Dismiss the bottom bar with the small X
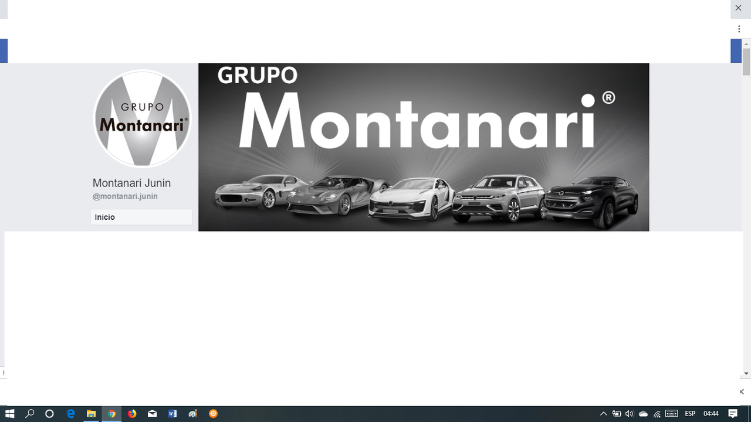This screenshot has height=422, width=751. point(742,392)
